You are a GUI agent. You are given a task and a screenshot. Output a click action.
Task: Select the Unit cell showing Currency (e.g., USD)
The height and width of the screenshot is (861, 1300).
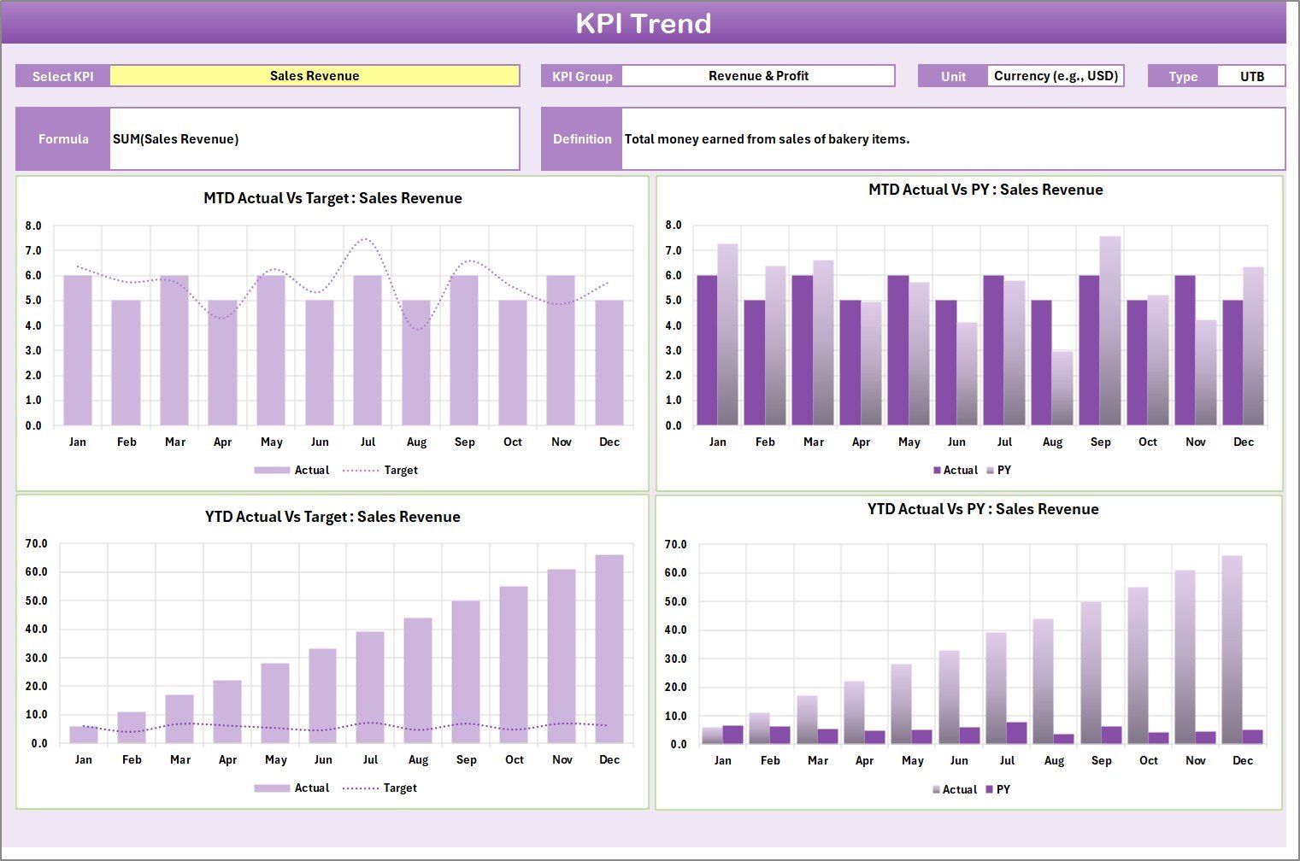[x=1056, y=76]
